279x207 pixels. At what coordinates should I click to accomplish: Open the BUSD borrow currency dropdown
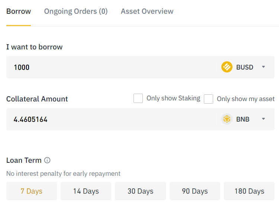pos(263,67)
